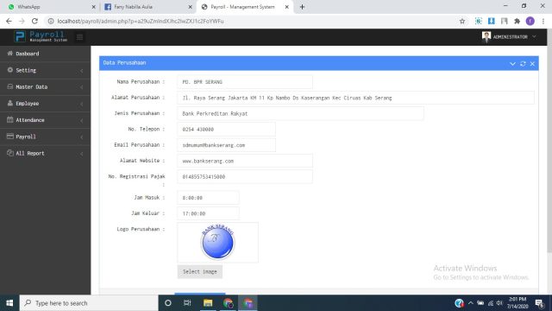
Task: Expand the Setting menu arrow
Action: [82, 71]
